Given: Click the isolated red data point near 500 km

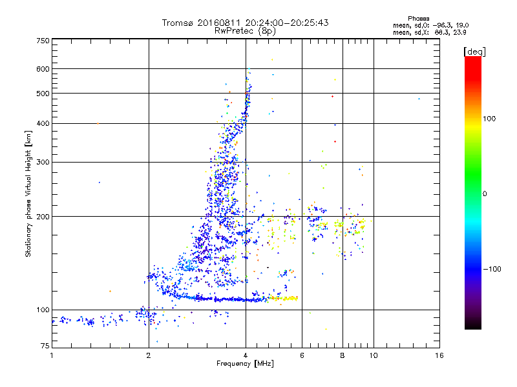Looking at the screenshot, I should [332, 96].
